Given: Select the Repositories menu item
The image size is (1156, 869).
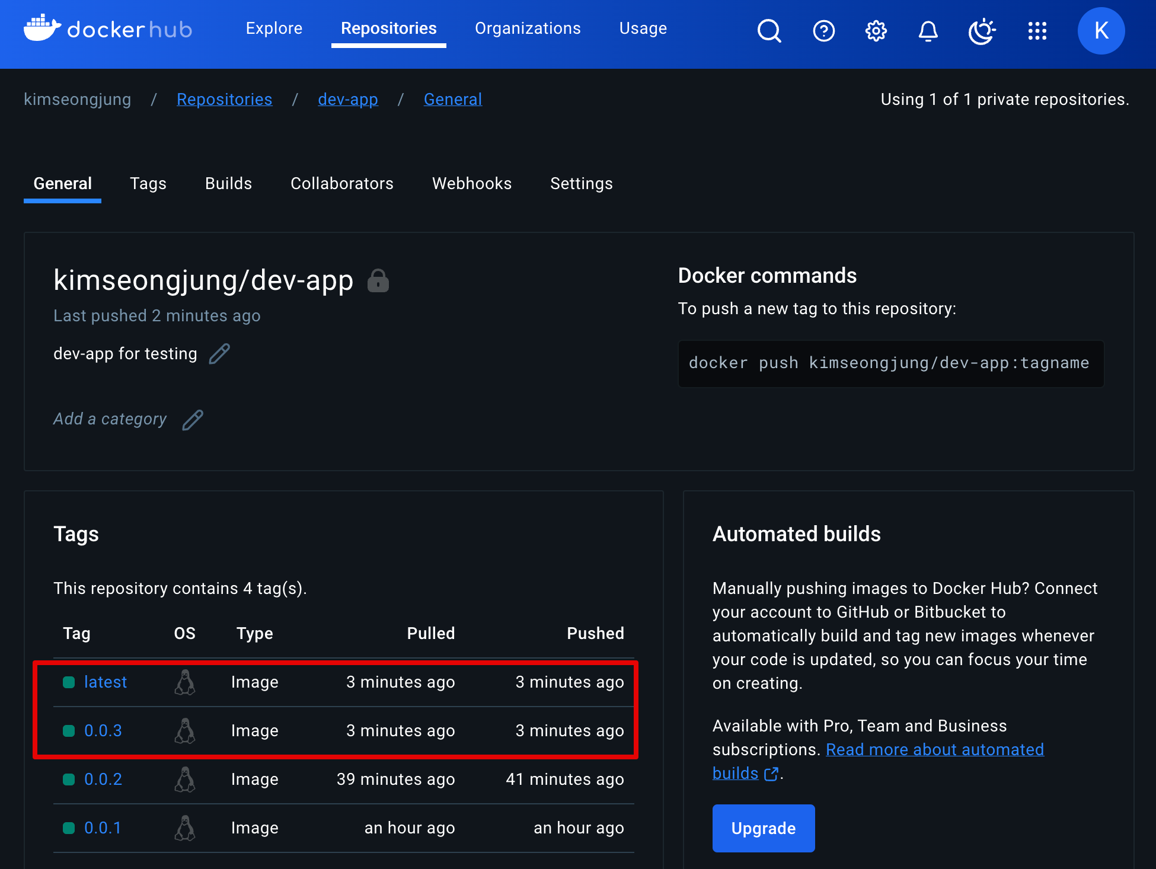Looking at the screenshot, I should coord(389,28).
